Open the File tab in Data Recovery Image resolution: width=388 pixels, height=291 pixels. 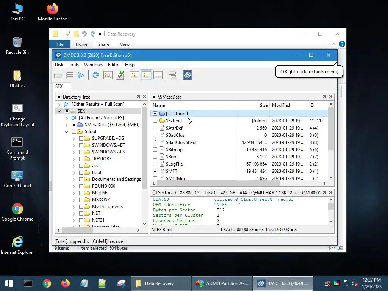pos(60,44)
